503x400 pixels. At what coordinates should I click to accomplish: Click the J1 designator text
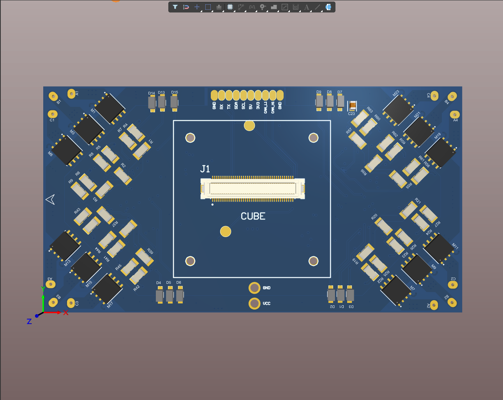click(x=205, y=169)
